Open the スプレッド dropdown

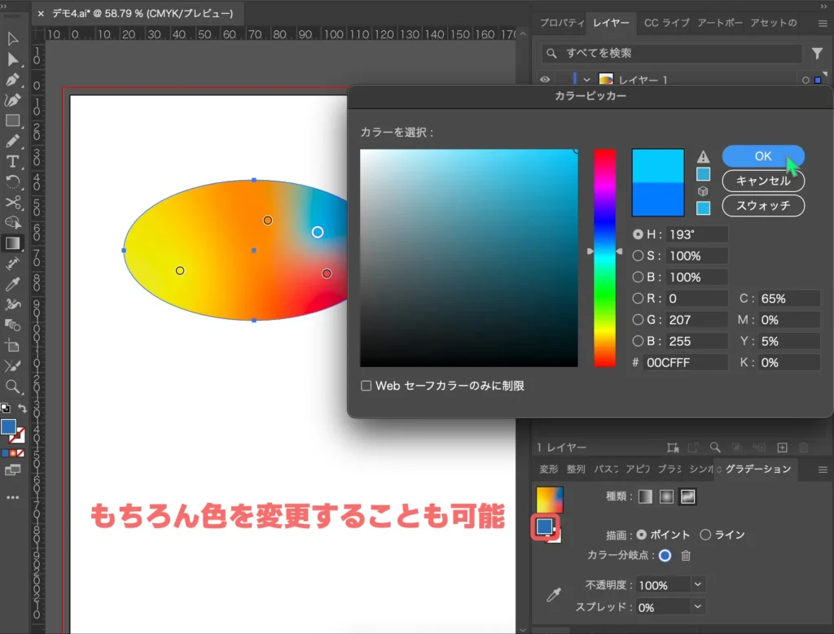pyautogui.click(x=696, y=606)
